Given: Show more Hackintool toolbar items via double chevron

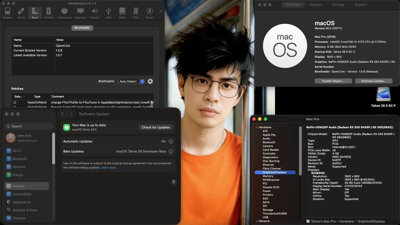Looking at the screenshot, I should click(161, 11).
